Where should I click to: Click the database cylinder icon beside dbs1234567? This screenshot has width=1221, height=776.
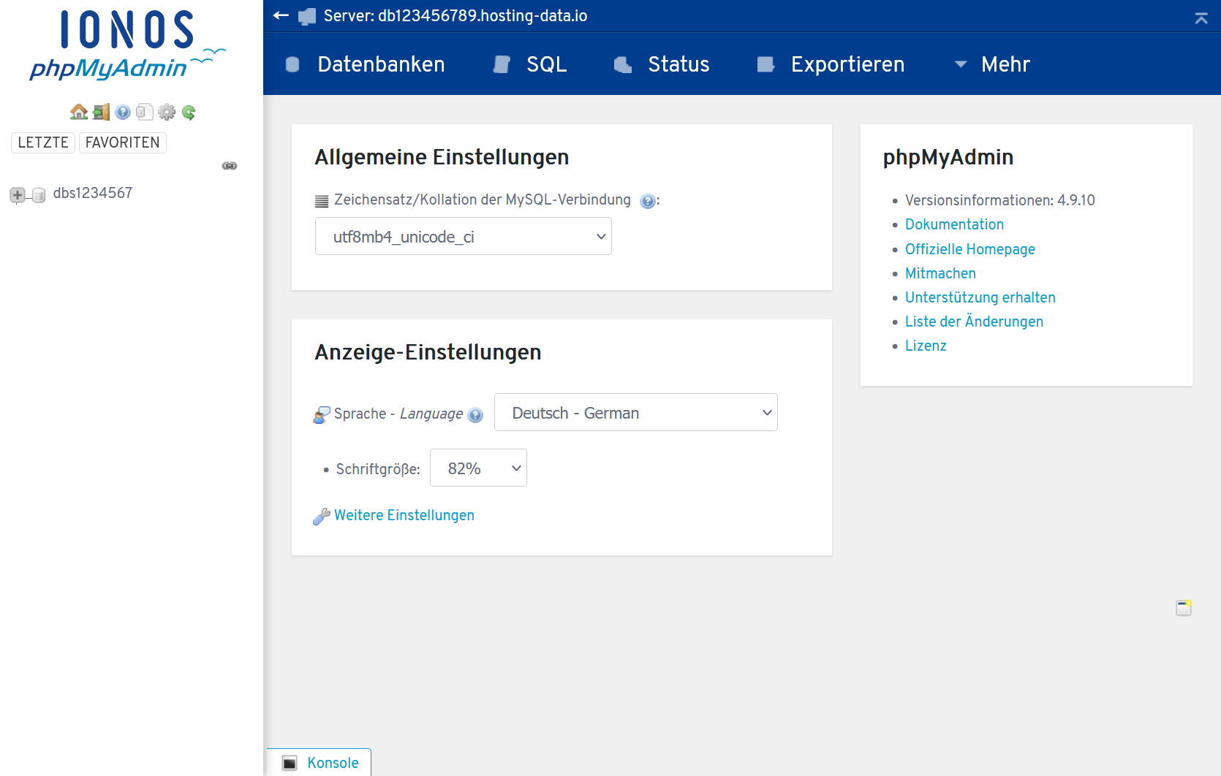[39, 195]
